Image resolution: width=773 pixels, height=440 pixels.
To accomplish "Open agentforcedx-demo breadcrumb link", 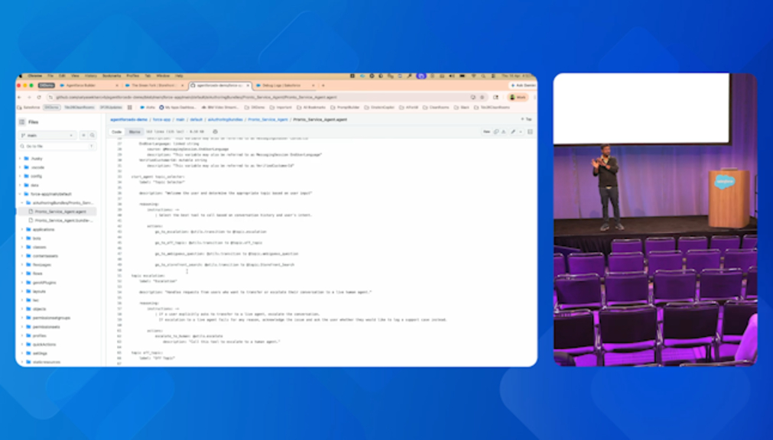I will point(128,120).
